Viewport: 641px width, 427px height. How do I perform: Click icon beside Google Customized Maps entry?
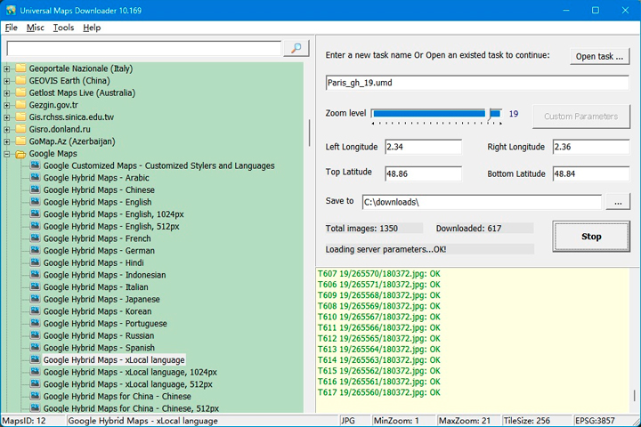[35, 165]
